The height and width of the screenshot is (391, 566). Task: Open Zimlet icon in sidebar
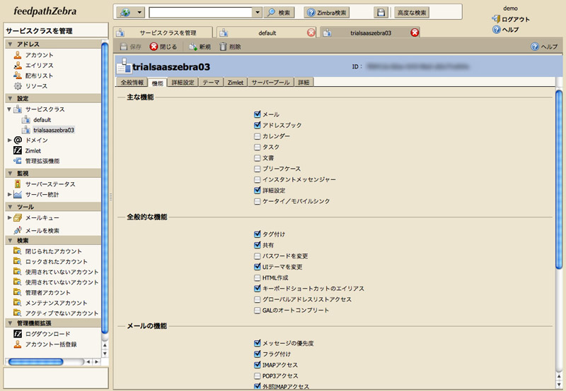click(17, 150)
